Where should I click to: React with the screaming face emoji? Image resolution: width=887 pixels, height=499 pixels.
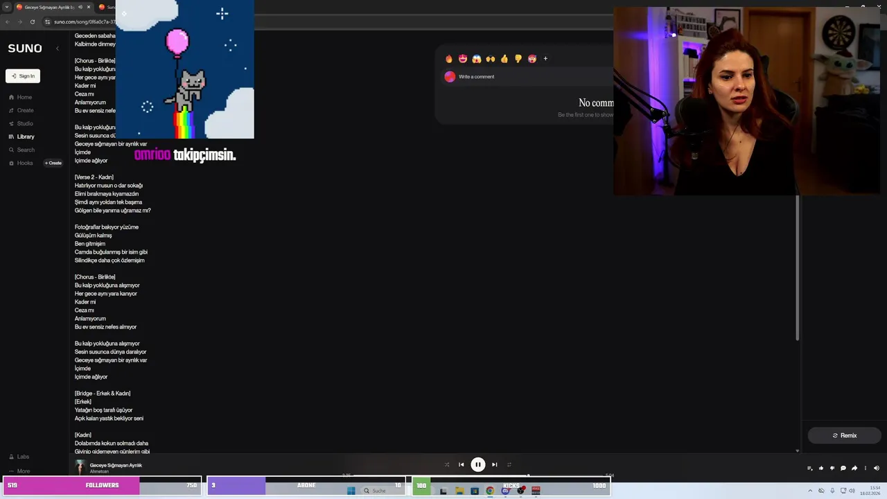click(477, 59)
